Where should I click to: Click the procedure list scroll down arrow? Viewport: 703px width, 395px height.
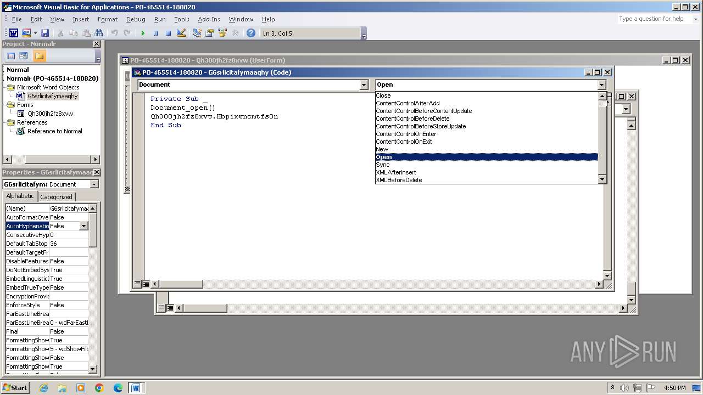[602, 179]
